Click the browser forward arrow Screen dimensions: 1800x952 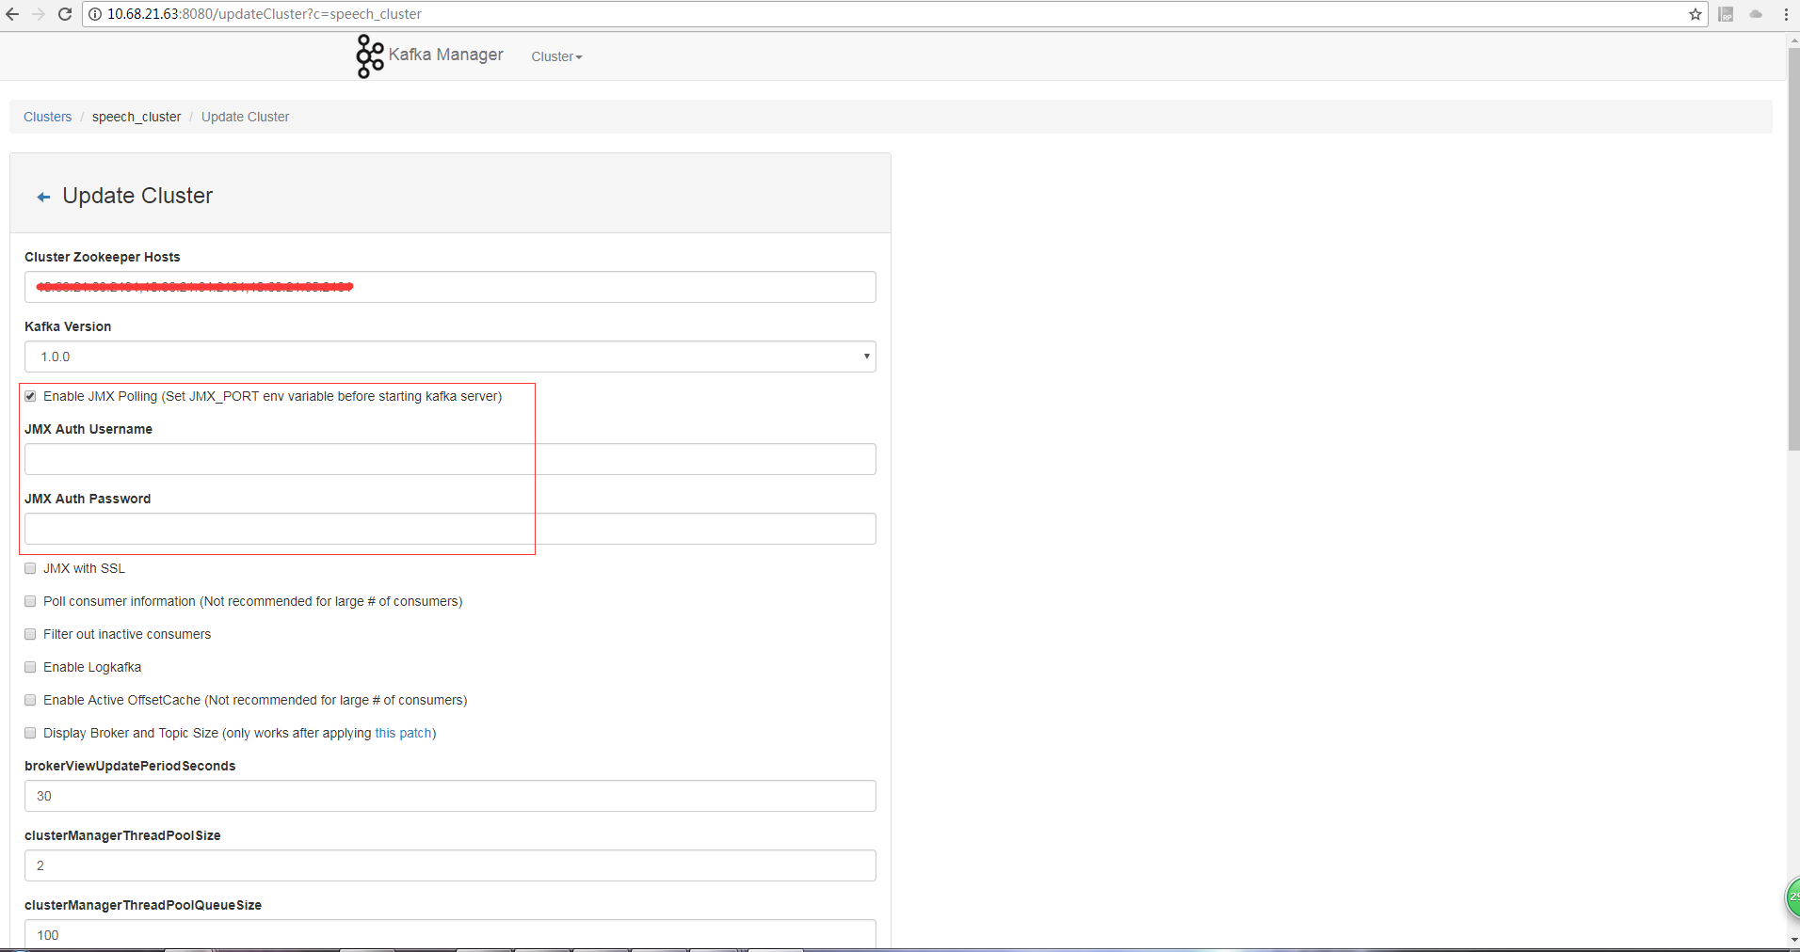[39, 14]
